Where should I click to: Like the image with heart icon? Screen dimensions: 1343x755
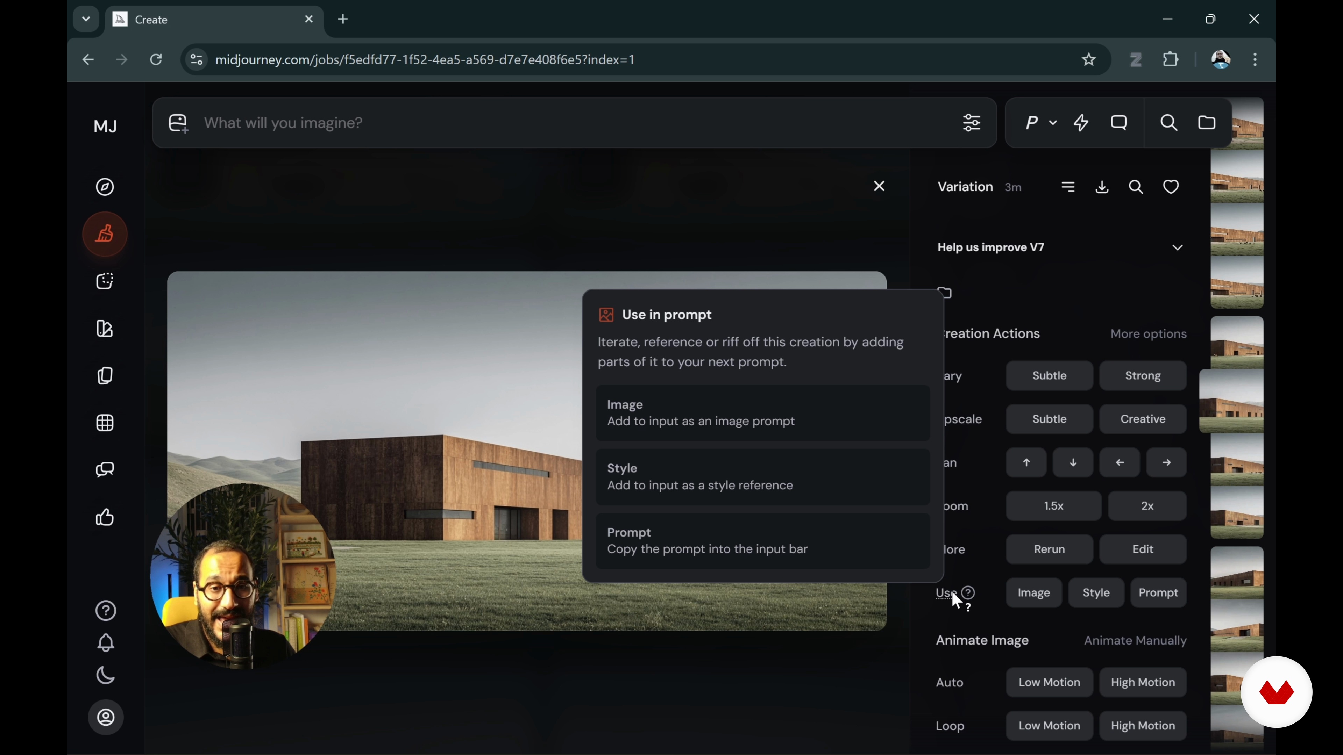[1171, 187]
